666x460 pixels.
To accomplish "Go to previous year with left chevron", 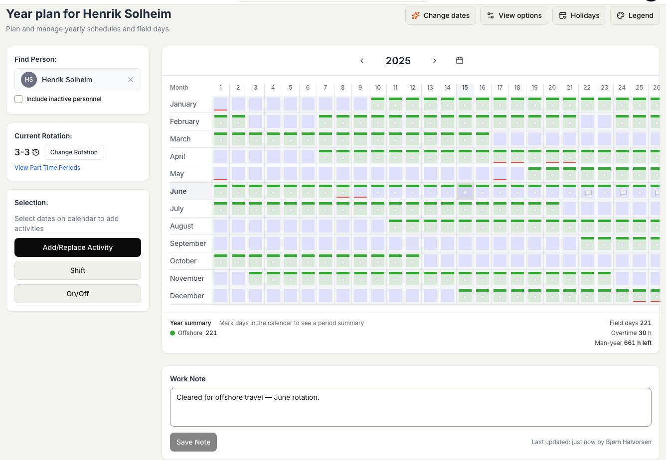I will 362,61.
